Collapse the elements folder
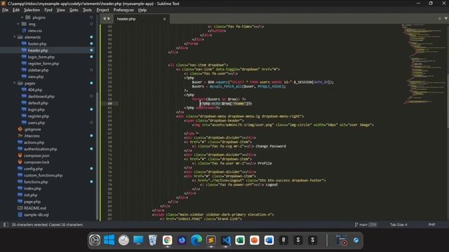The width and height of the screenshot is (449, 252). click(x=15, y=37)
